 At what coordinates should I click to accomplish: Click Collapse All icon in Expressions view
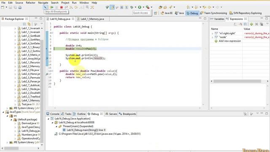(246, 24)
